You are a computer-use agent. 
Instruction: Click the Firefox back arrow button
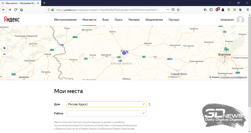coord(4,10)
